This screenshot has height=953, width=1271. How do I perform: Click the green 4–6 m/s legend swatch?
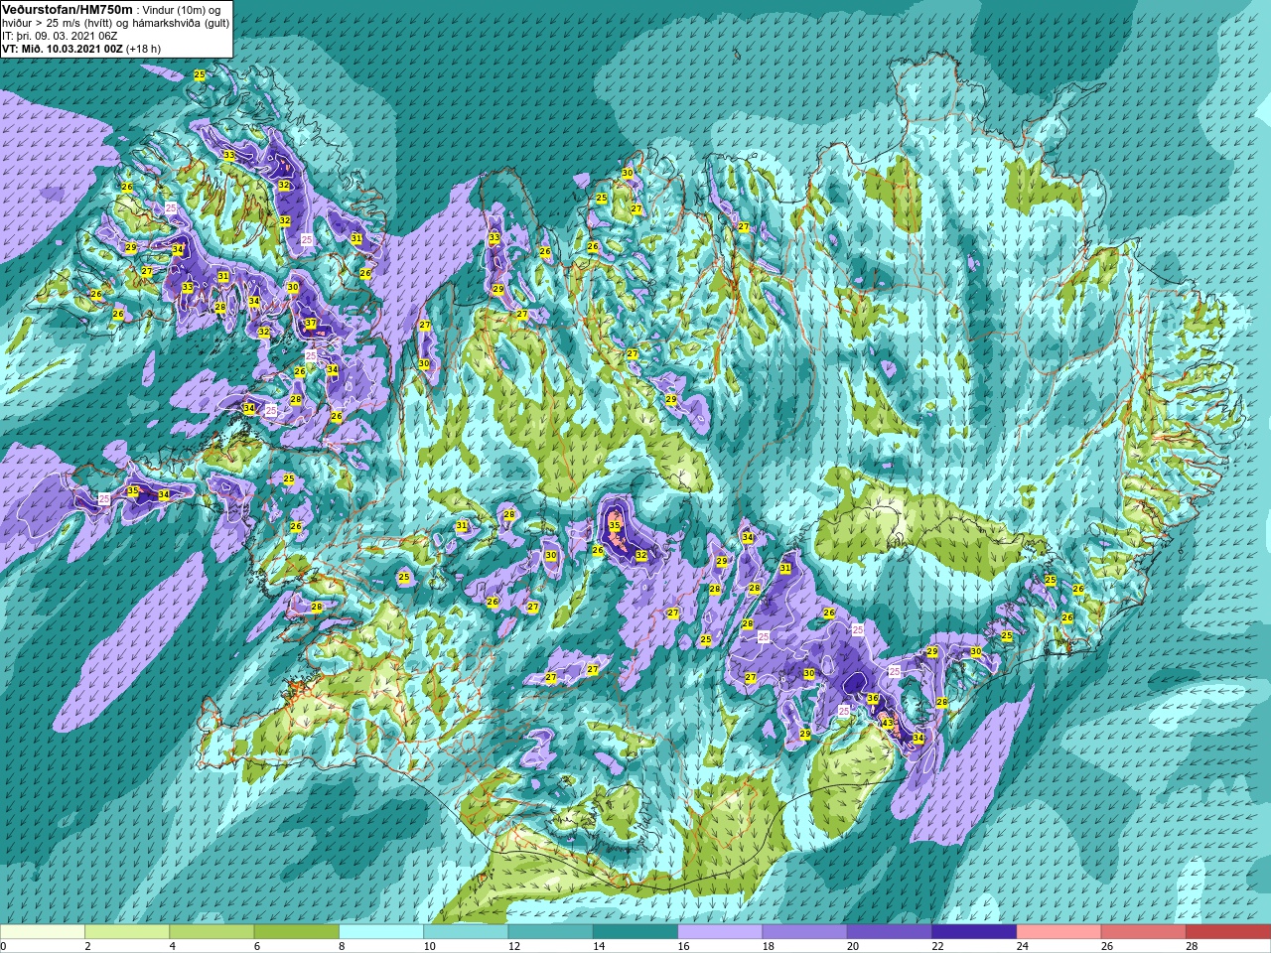tap(212, 932)
